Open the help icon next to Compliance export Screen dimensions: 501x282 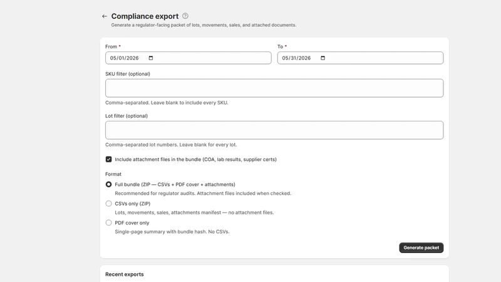(x=185, y=16)
